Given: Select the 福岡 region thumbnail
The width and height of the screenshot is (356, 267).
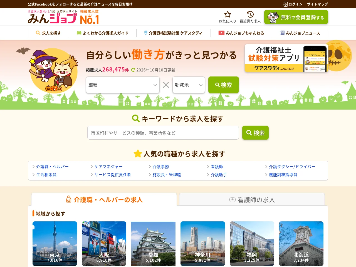Looking at the screenshot, I should [252, 244].
